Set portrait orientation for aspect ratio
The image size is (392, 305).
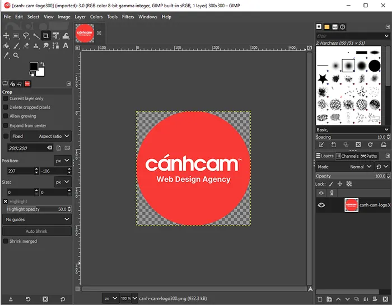click(x=58, y=148)
